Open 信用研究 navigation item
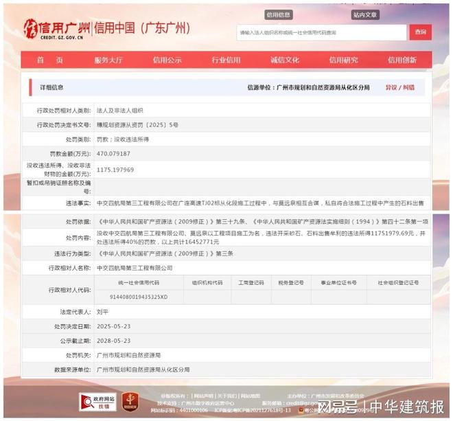Viewport: 453px width, 421px height. 343,60
